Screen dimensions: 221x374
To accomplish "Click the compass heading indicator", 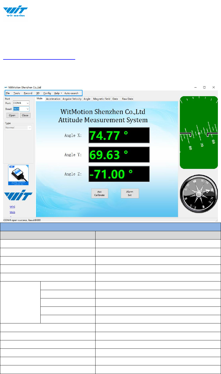I will [198, 193].
